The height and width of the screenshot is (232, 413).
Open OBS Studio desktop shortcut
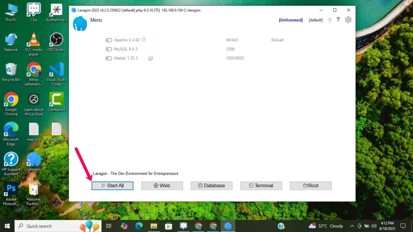(x=56, y=40)
